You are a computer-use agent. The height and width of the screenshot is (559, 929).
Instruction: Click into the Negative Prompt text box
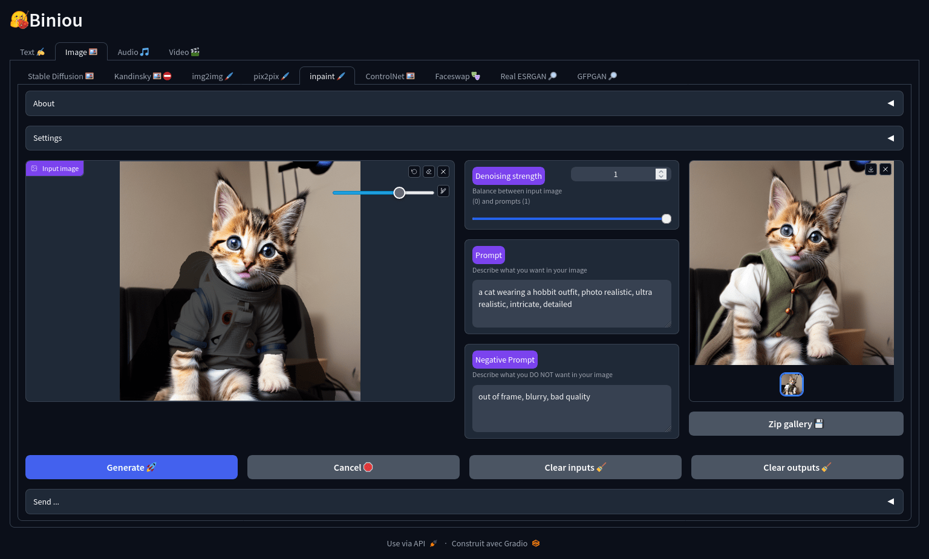[572, 409]
